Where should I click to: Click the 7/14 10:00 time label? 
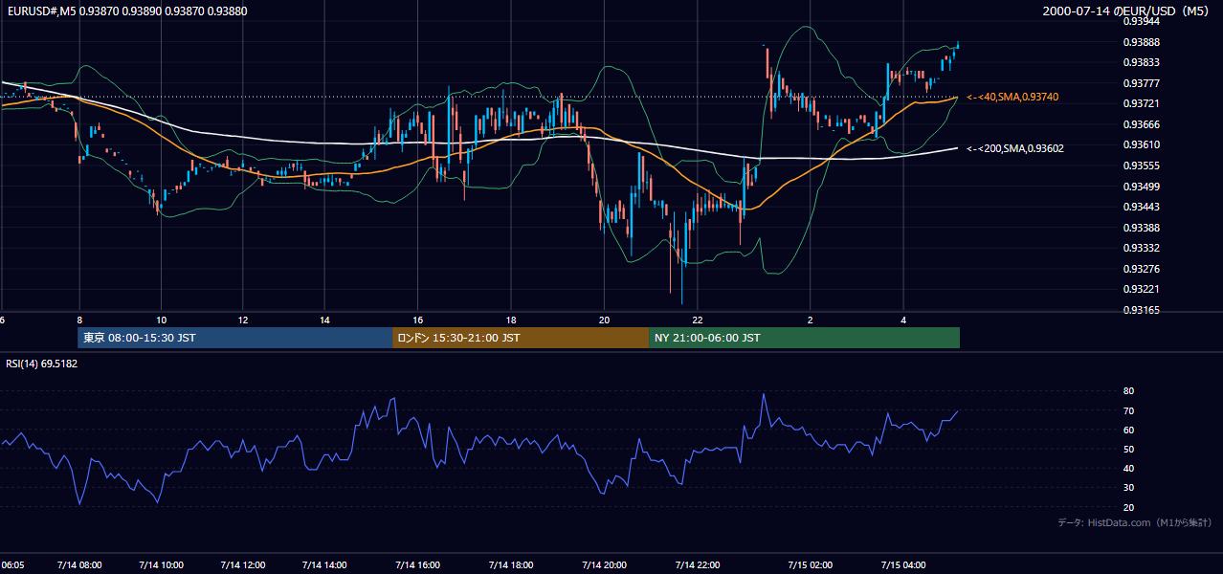(x=162, y=565)
